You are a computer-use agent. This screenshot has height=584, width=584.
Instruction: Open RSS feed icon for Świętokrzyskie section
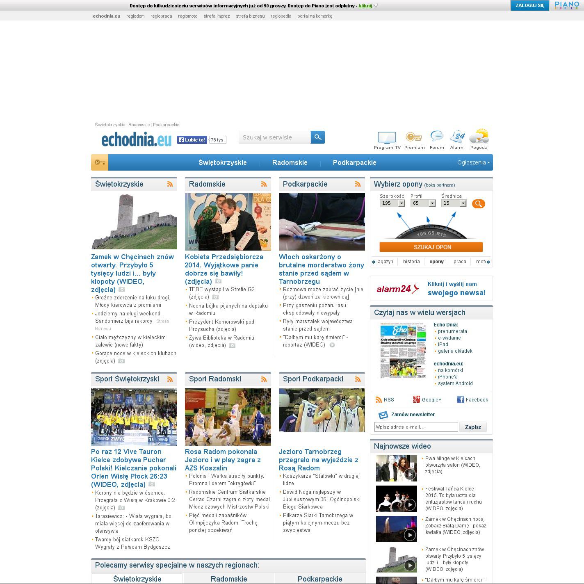click(170, 184)
